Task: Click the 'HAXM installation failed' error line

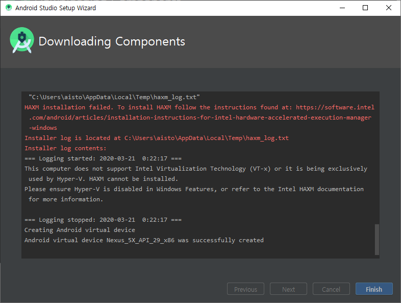Action: (199, 107)
